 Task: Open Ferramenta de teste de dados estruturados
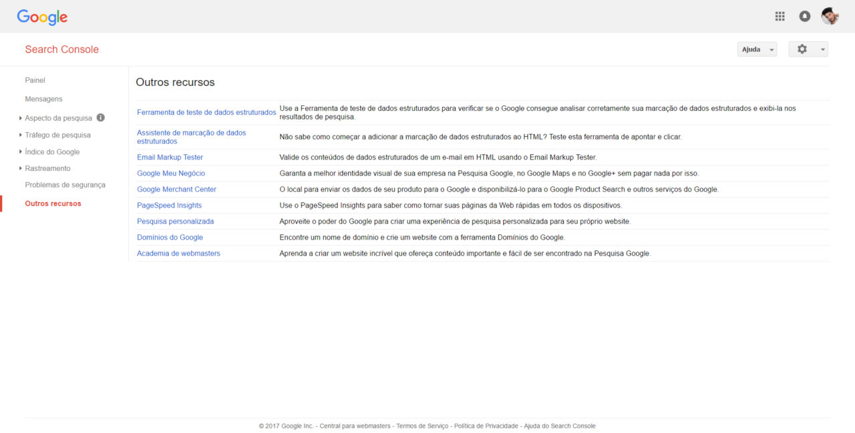[x=206, y=112]
